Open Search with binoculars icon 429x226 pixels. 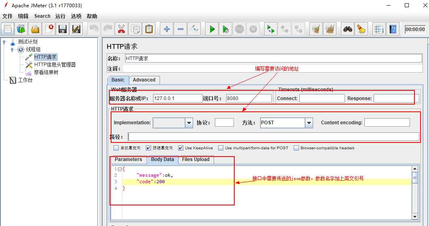coord(348,29)
